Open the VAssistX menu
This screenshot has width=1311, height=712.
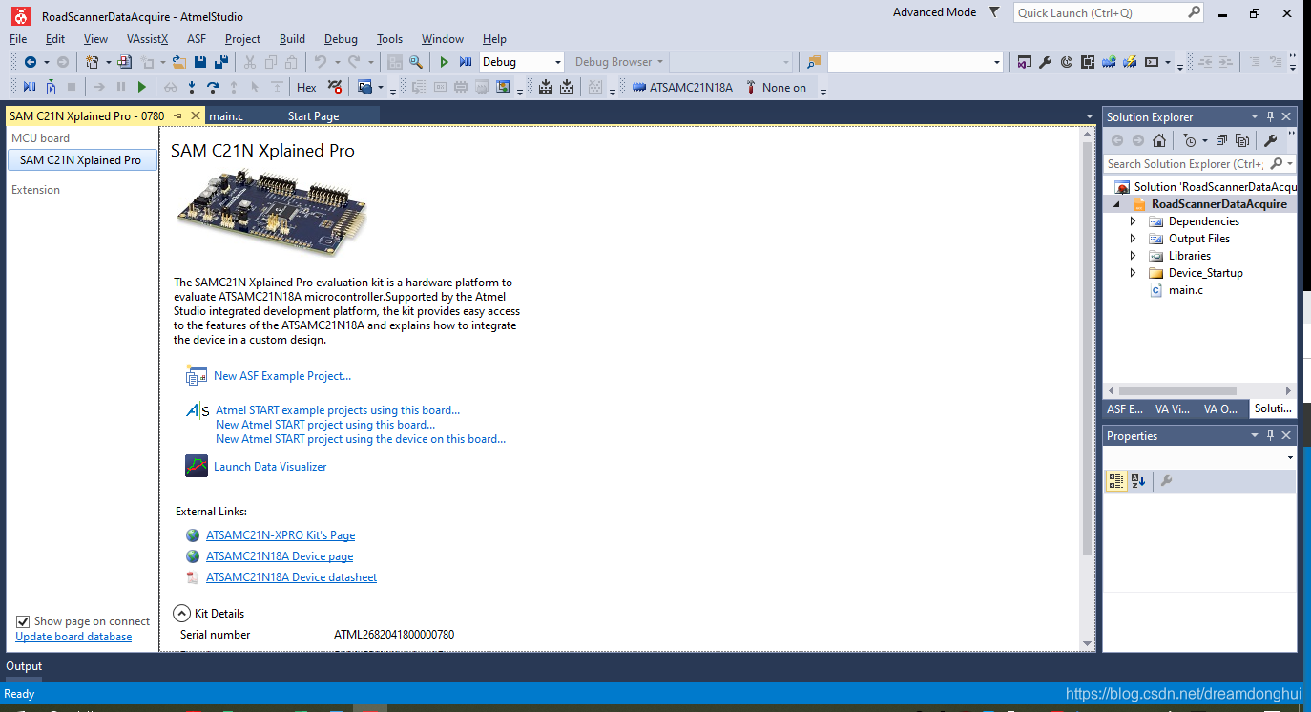147,39
